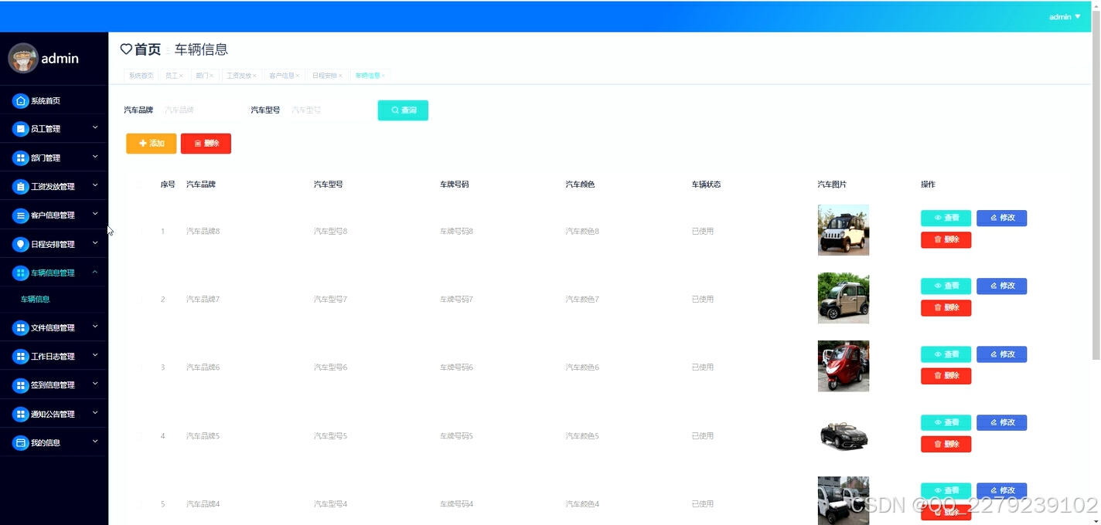The image size is (1101, 525).
Task: Click the 文件信息管理 sidebar icon
Action: [20, 327]
